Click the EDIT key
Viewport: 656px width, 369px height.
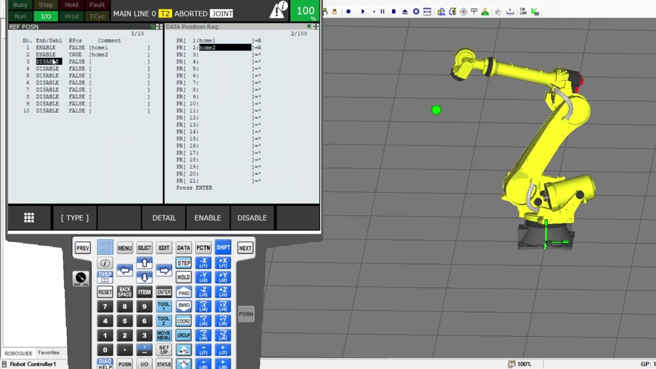coord(164,248)
